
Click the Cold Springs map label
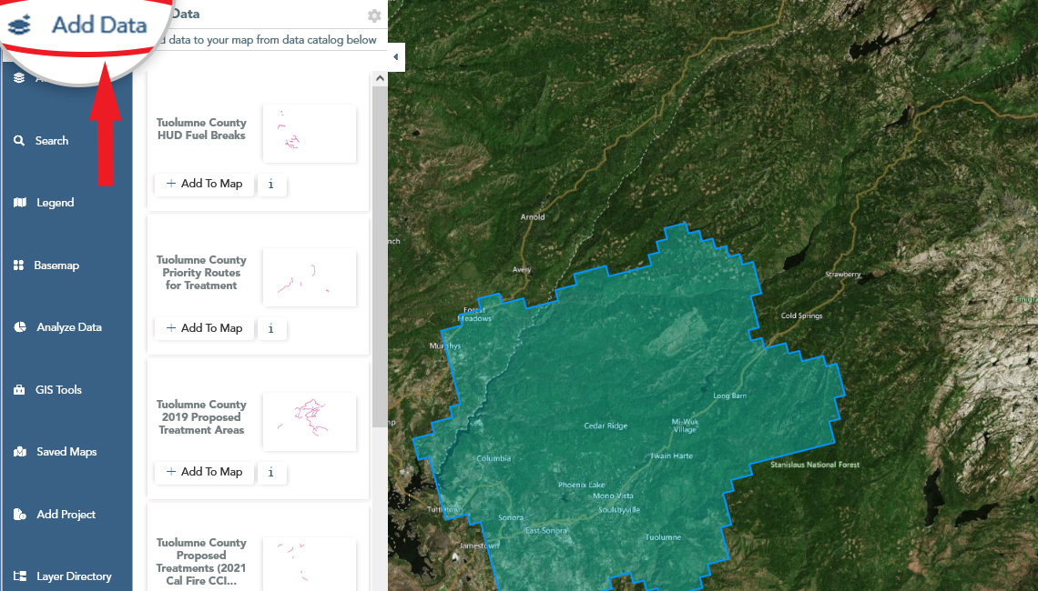tap(801, 316)
